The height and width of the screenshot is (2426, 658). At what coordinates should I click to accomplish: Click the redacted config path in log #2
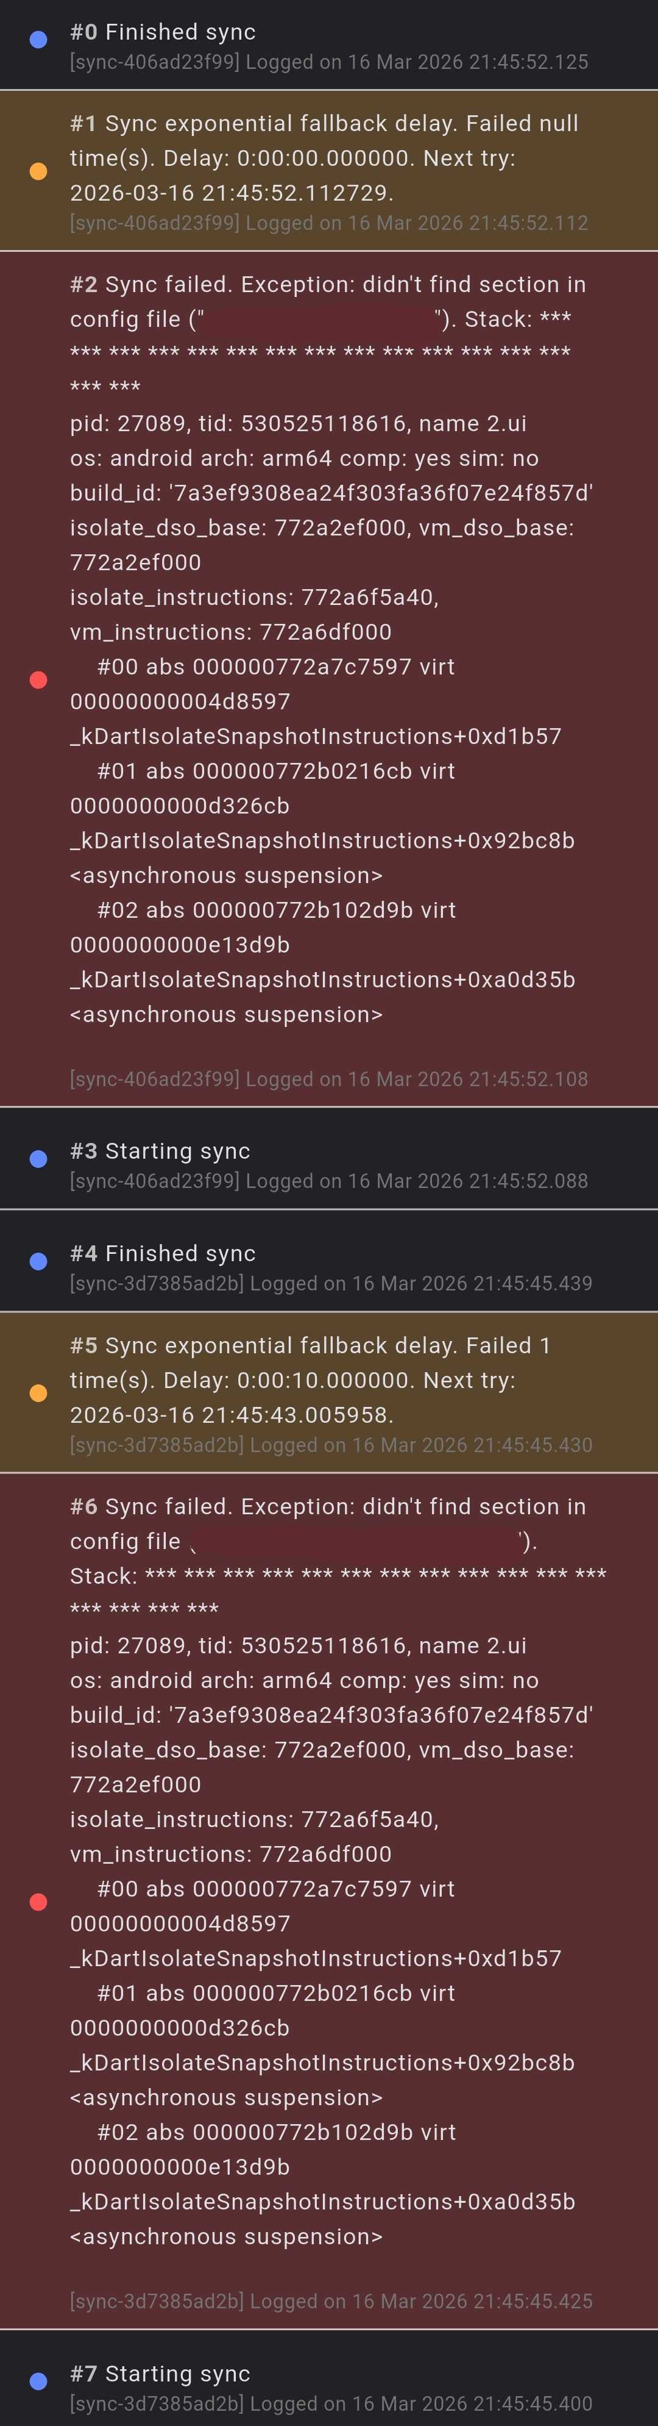point(320,320)
